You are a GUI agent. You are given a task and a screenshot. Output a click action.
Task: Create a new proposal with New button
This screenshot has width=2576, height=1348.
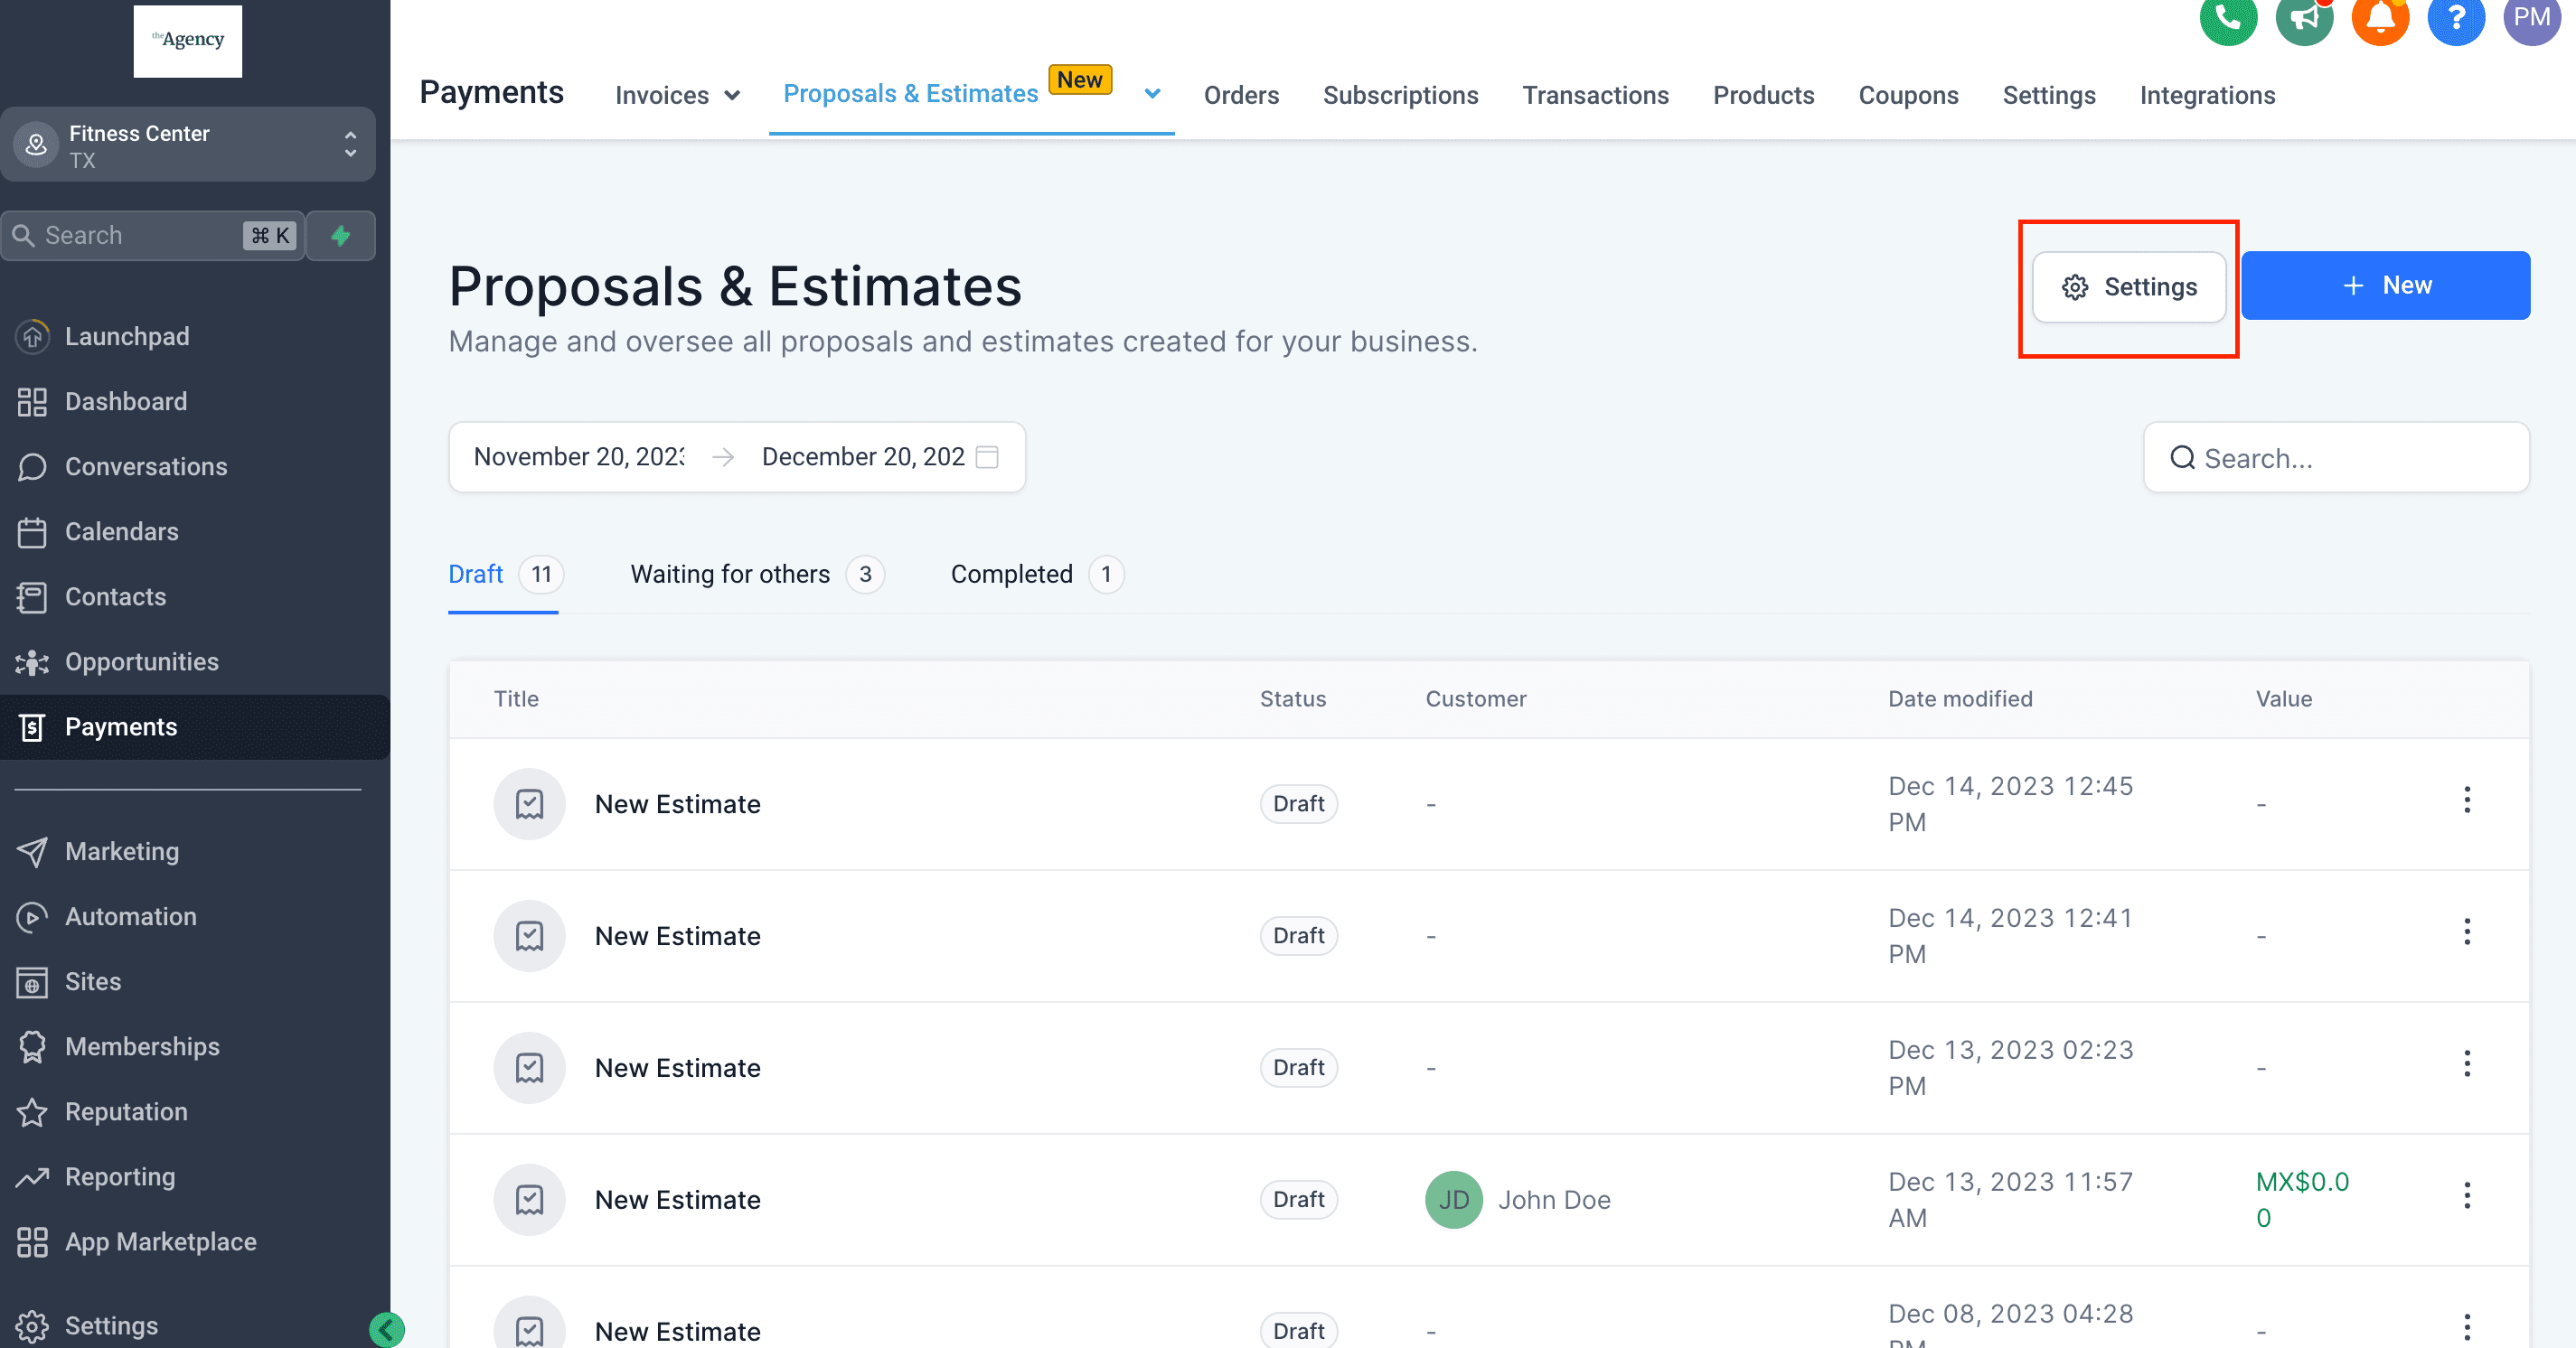coord(2385,286)
